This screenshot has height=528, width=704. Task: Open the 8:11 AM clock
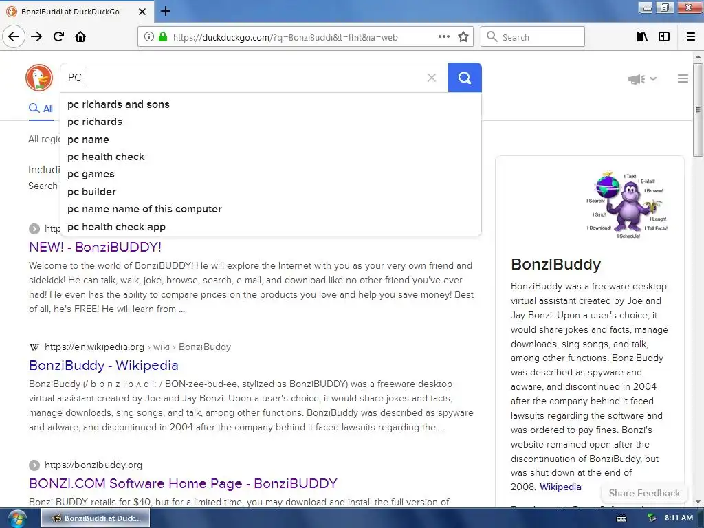(679, 518)
